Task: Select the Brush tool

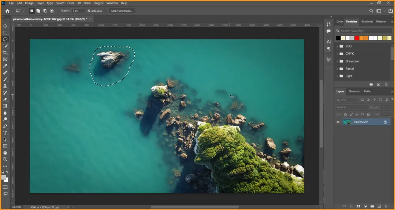Action: (x=5, y=79)
